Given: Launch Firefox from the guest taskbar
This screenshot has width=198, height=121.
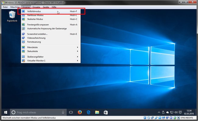Looking at the screenshot, I should coord(80,112).
